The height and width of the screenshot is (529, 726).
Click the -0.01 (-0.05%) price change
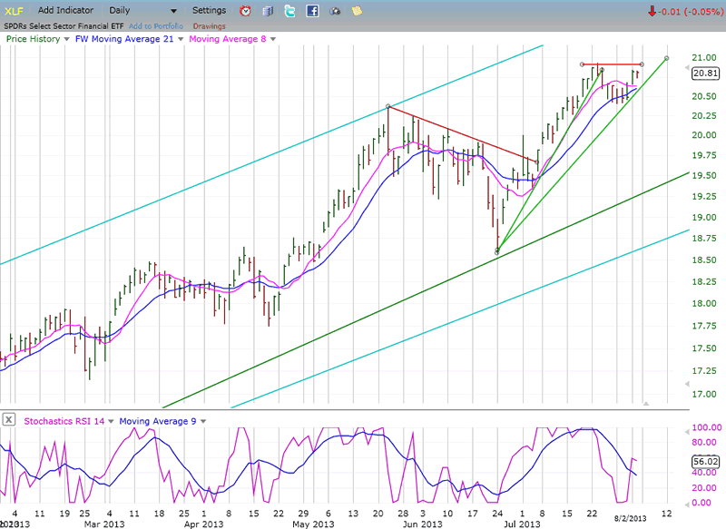tap(685, 12)
